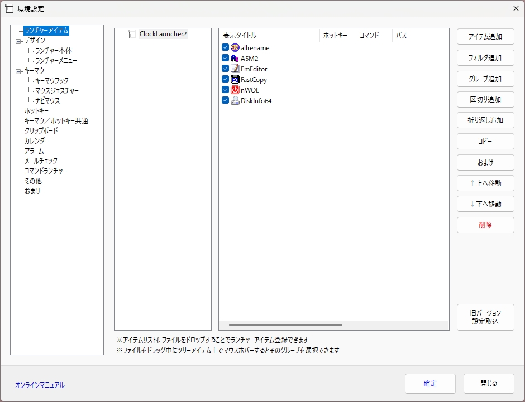525x402 pixels.
Task: Select the allrename row text
Action: tap(255, 48)
